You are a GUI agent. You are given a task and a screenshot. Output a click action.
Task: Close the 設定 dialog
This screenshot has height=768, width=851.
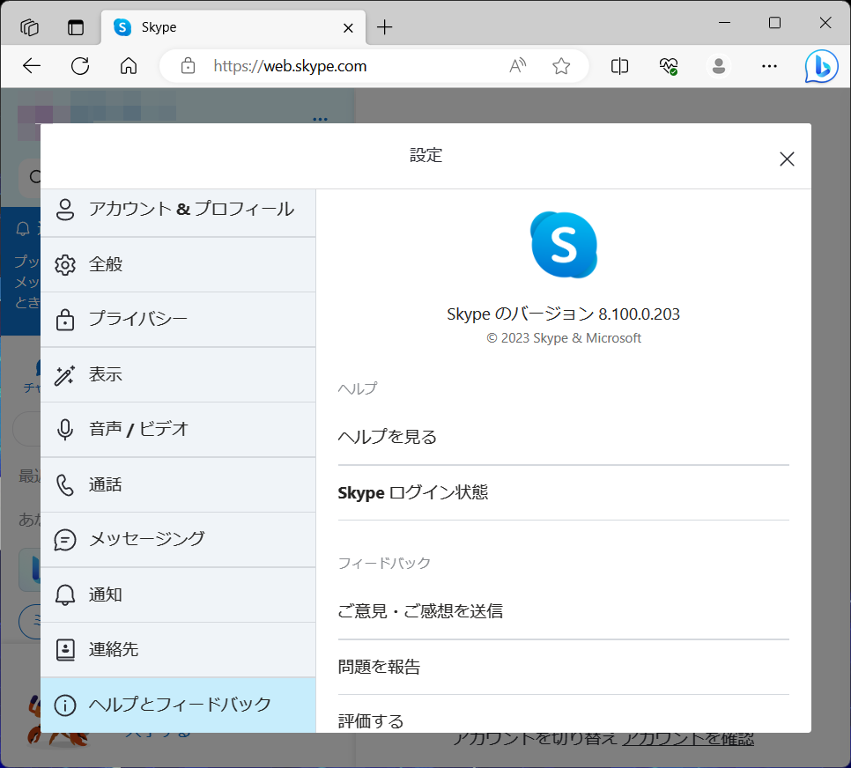click(787, 159)
